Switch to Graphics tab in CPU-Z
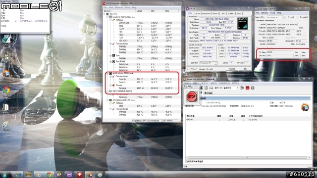 (x=231, y=13)
